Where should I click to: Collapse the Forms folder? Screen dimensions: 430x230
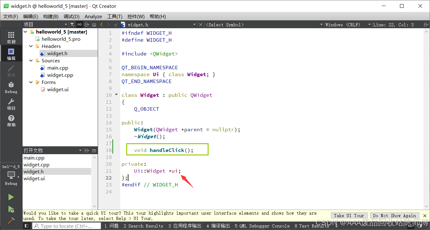click(31, 82)
